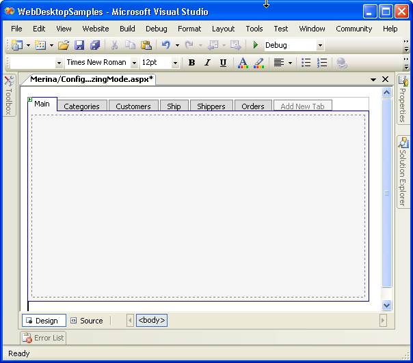Click the Undo arrow icon
The image size is (413, 363).
click(165, 45)
